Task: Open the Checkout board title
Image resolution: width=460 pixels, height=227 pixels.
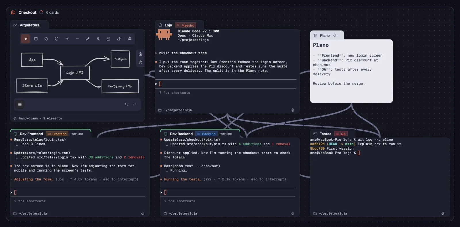Action: pyautogui.click(x=27, y=12)
